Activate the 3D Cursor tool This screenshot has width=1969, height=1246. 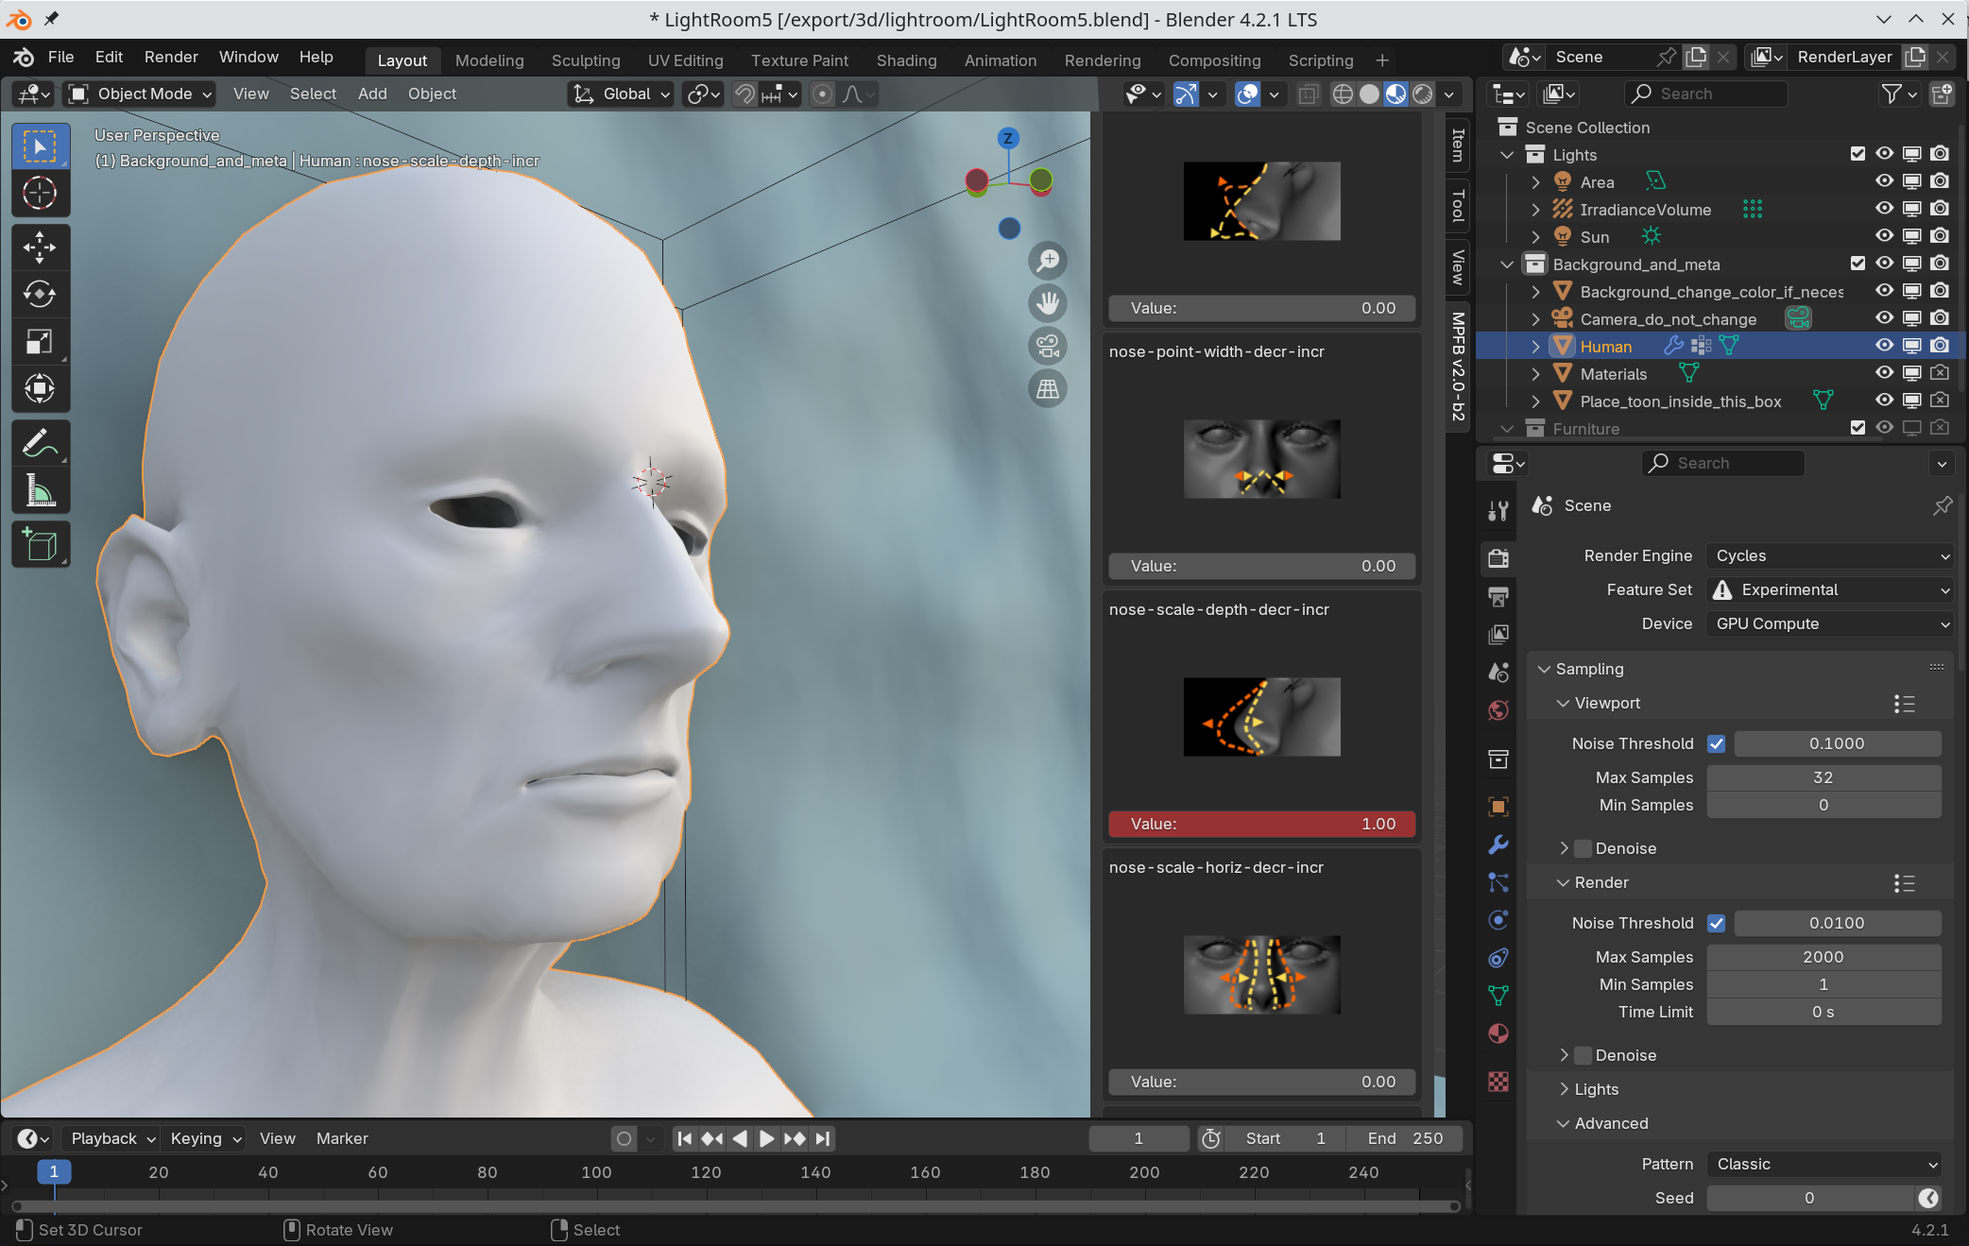pos(40,194)
